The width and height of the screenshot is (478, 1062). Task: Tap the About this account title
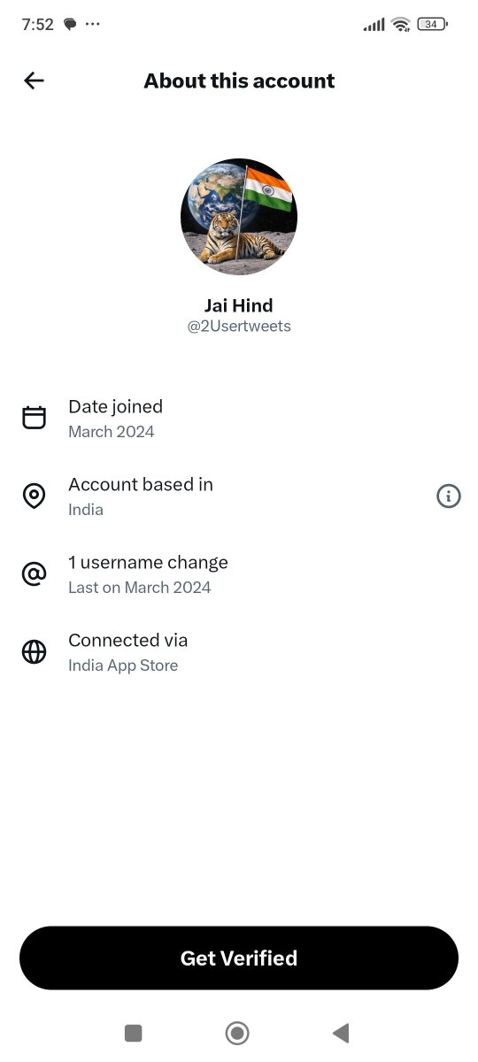click(x=239, y=81)
